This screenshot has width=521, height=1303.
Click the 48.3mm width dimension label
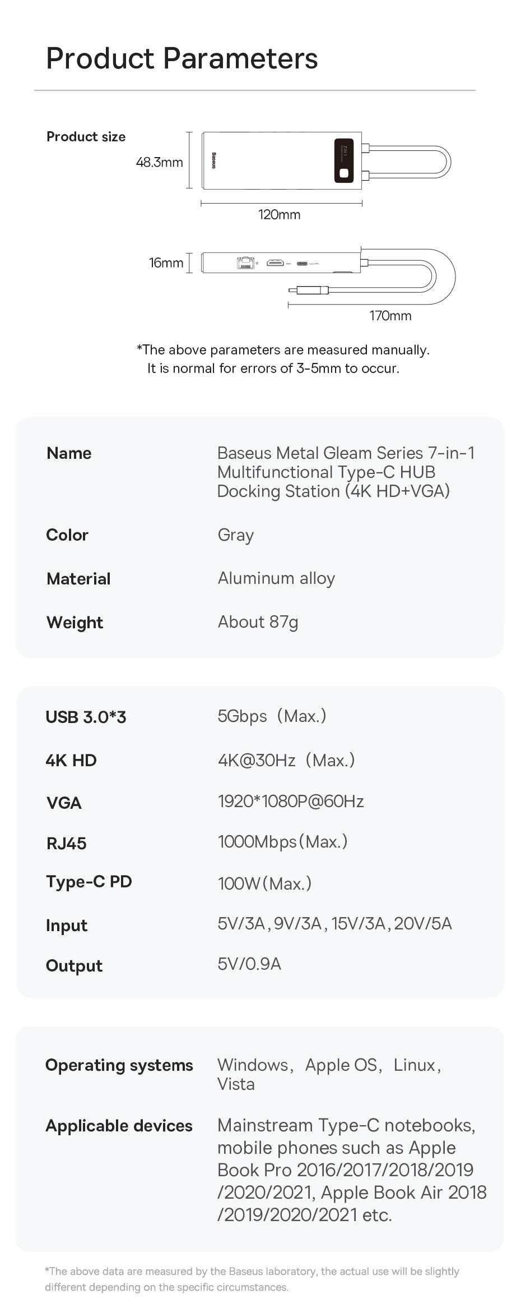pyautogui.click(x=160, y=163)
